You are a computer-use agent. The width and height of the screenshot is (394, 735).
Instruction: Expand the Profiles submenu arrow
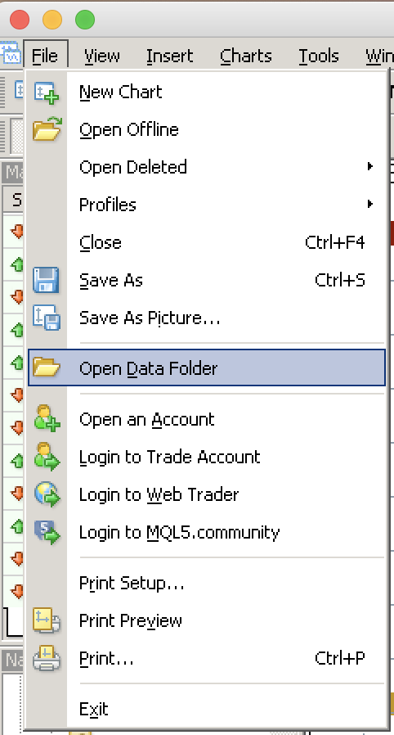(370, 204)
